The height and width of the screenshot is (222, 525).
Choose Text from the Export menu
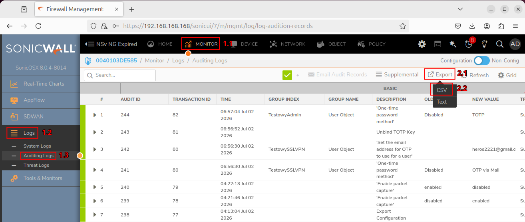tap(442, 102)
